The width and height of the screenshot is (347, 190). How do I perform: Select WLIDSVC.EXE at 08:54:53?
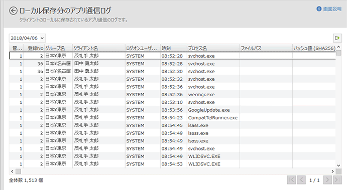pos(213,164)
